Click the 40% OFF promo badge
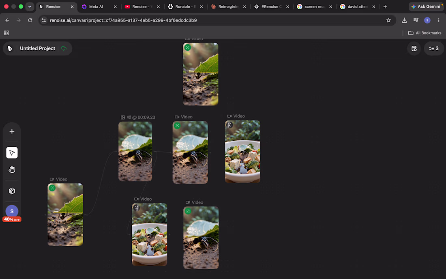 pos(12,219)
